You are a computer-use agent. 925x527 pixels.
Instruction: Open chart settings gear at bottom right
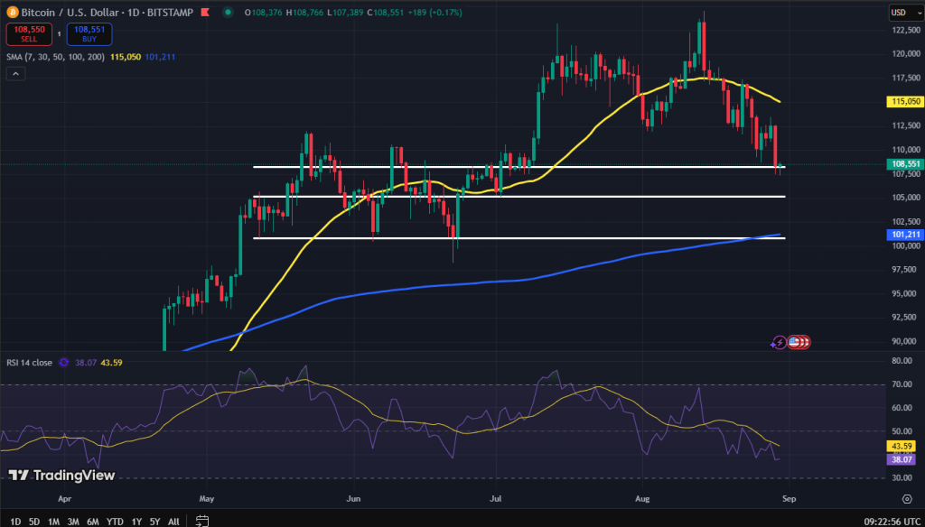tap(906, 497)
